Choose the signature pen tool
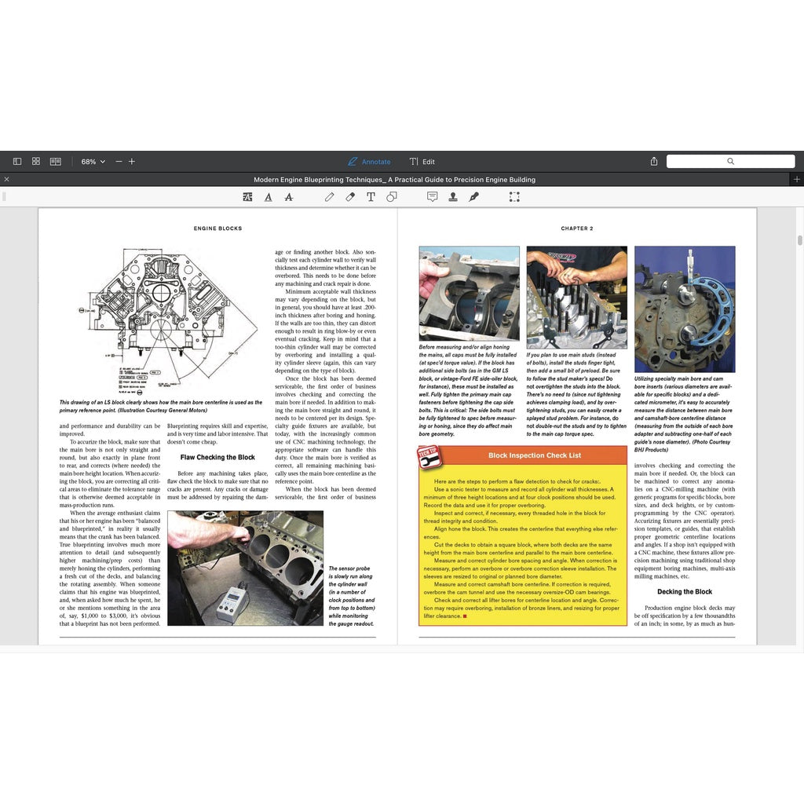The width and height of the screenshot is (804, 804). coord(473,196)
